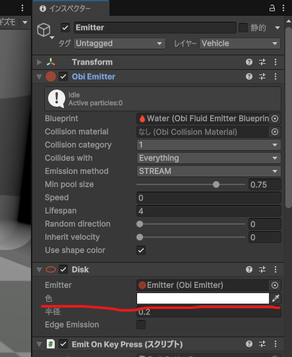This screenshot has height=357, width=292.
Task: Disable the Obi Emitter component checkbox
Action: [x=63, y=76]
